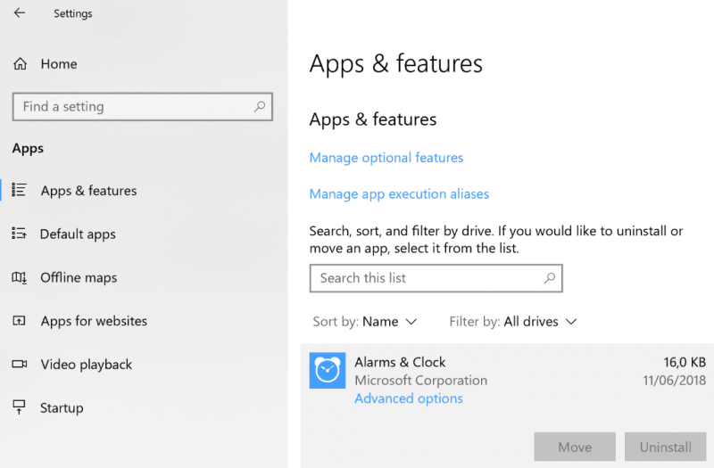The height and width of the screenshot is (468, 714).
Task: Click the magnifier in Find a setting
Action: tap(260, 106)
